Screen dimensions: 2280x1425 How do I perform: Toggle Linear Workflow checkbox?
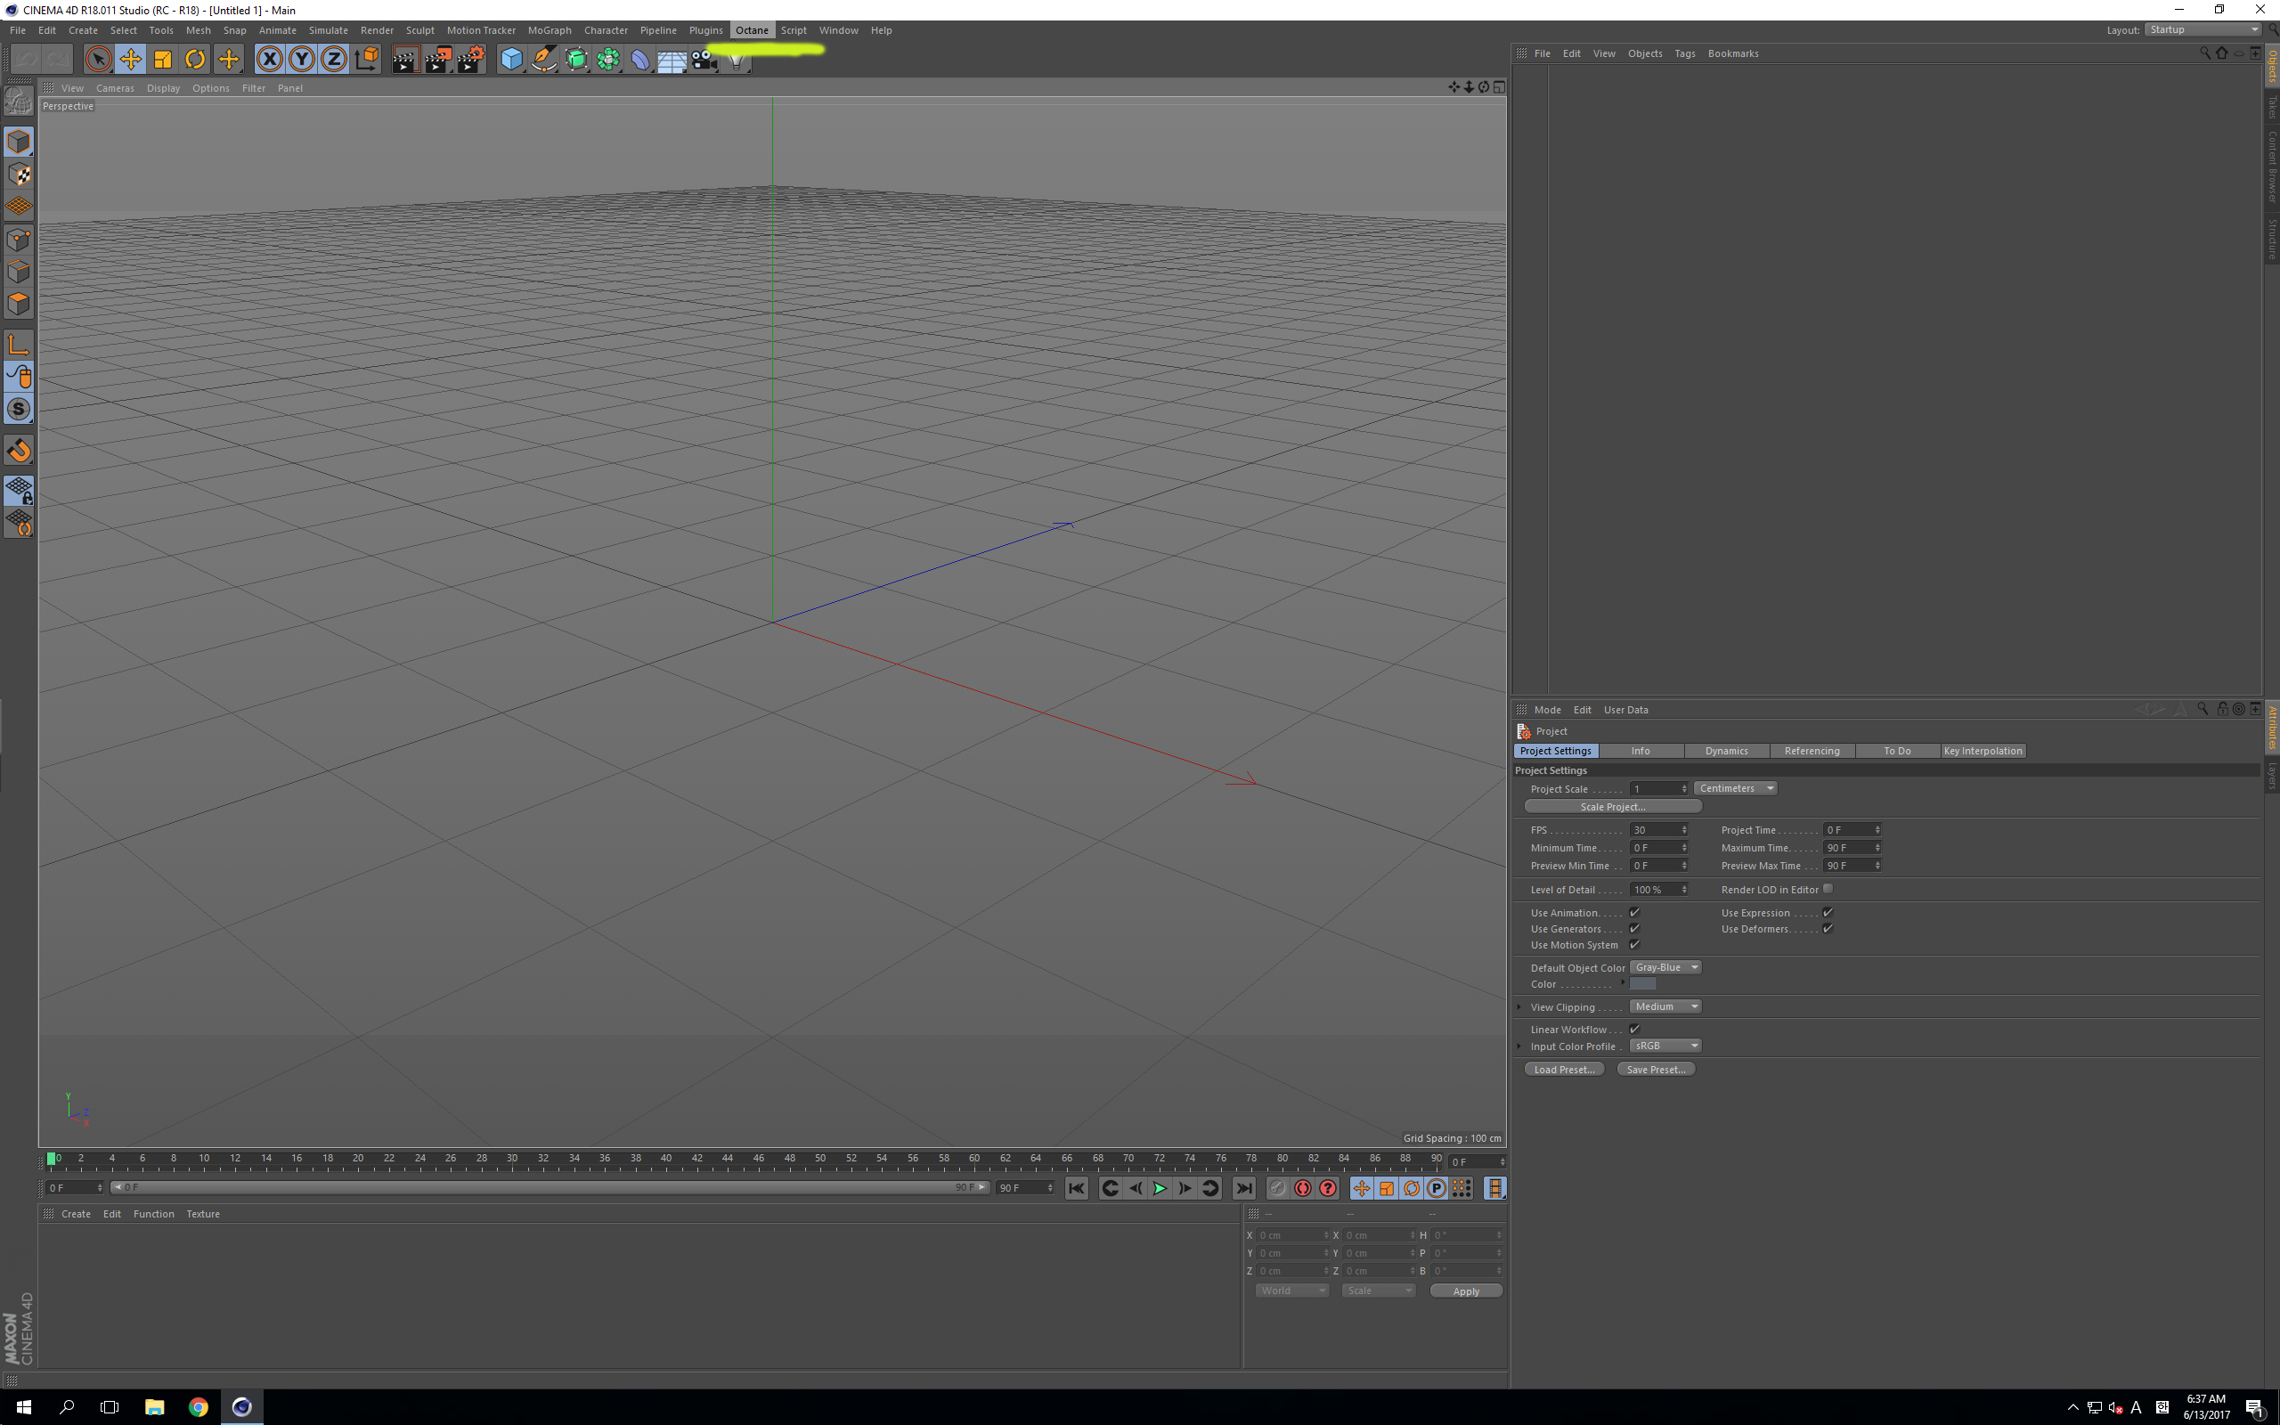(1634, 1030)
